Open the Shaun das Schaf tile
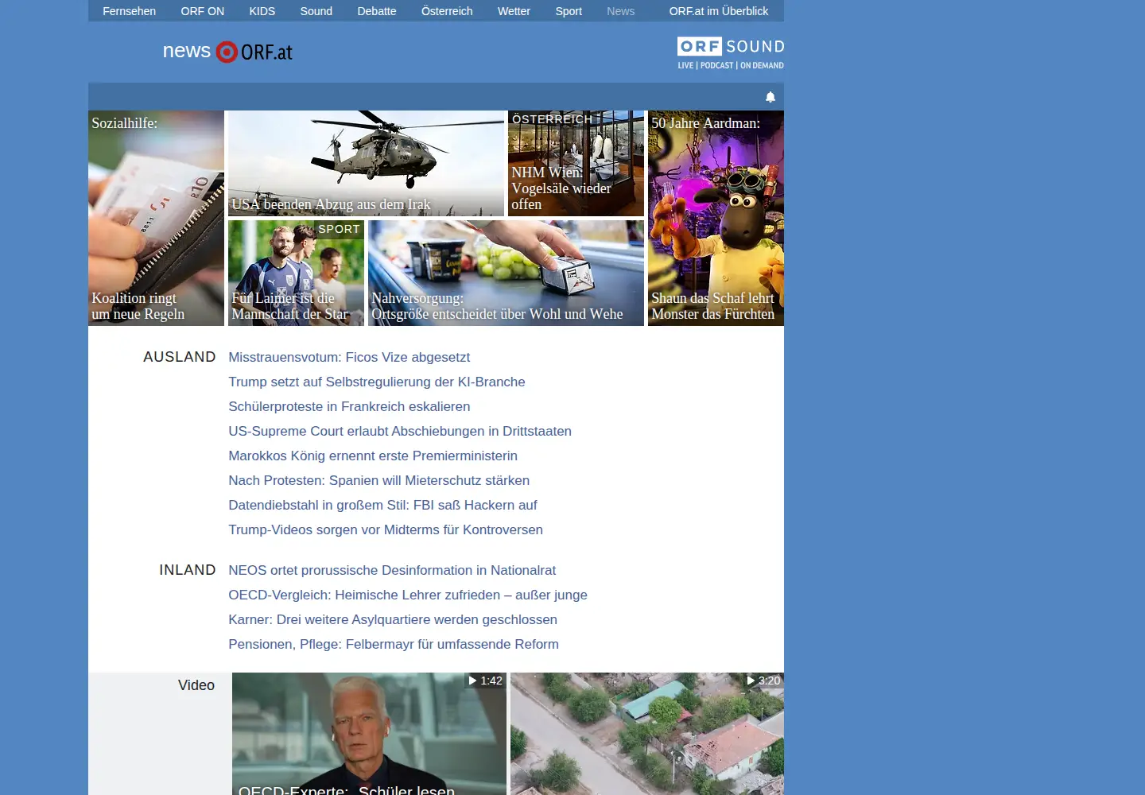This screenshot has height=795, width=1145. (x=716, y=218)
